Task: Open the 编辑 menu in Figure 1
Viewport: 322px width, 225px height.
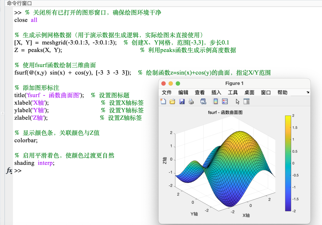Action: (x=183, y=92)
